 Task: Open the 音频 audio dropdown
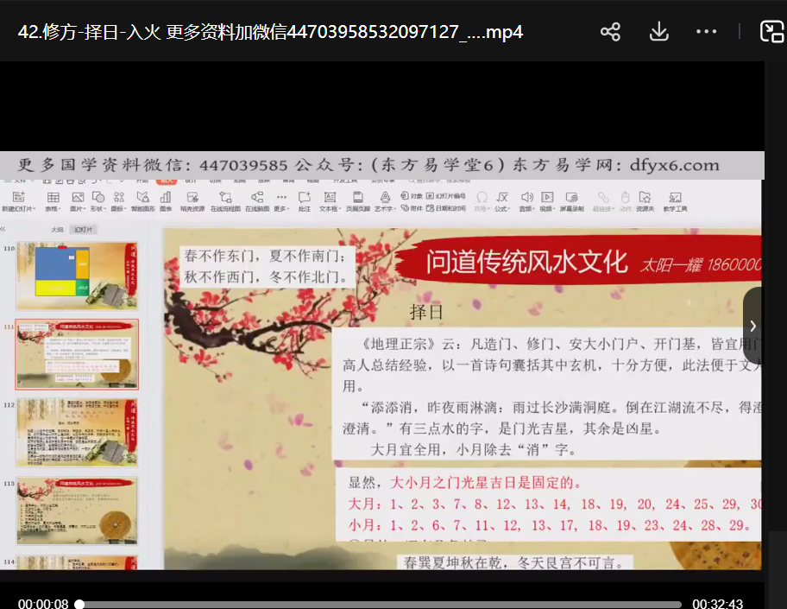tap(526, 209)
